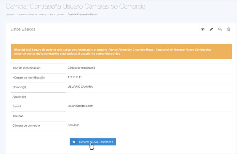Click the Datos Básicos panel heading
Viewport: 237px width, 154px height.
tap(23, 30)
